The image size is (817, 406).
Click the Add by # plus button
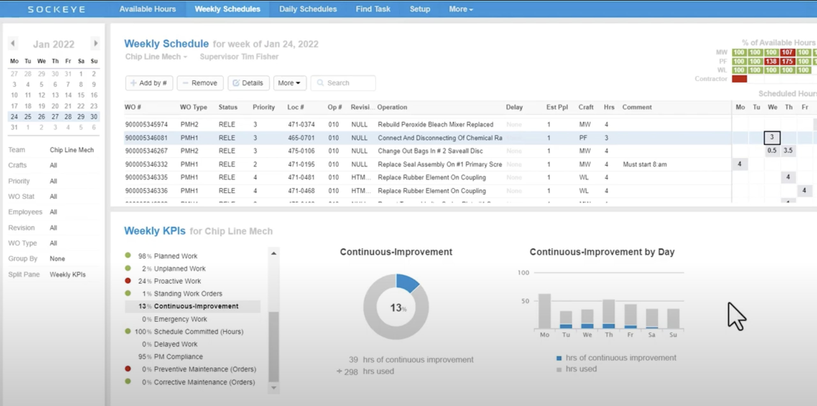coord(149,83)
